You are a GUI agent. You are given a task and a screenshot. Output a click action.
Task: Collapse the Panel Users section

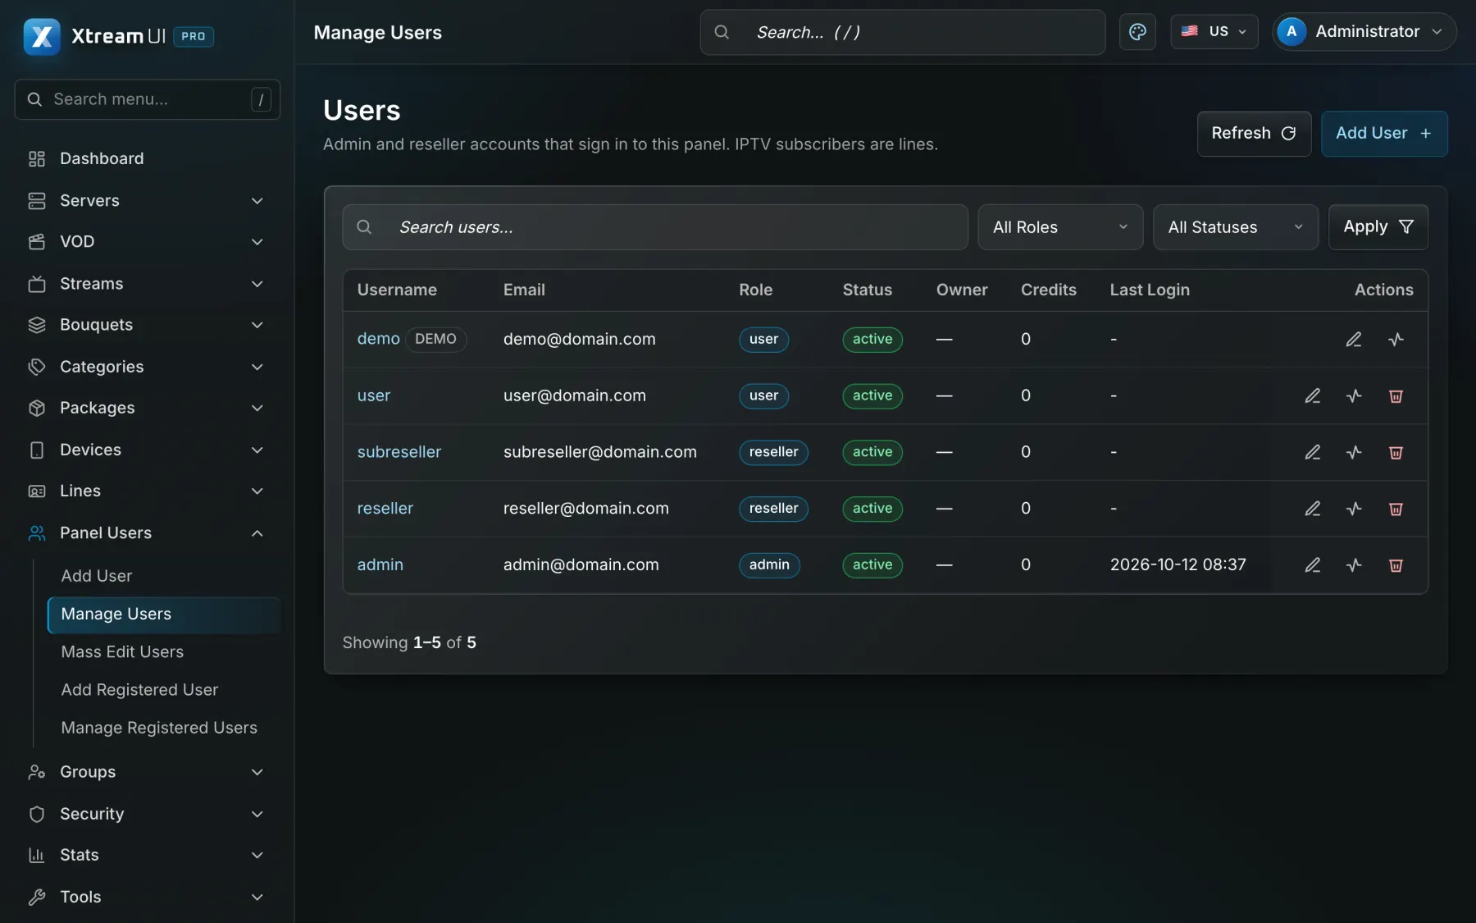coord(147,533)
